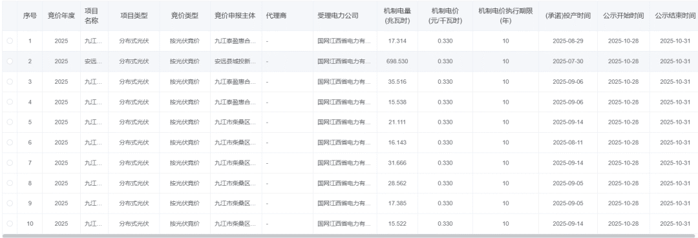
Task: Click the 九江市柴桑区… applicant in row 5
Action: click(x=235, y=122)
